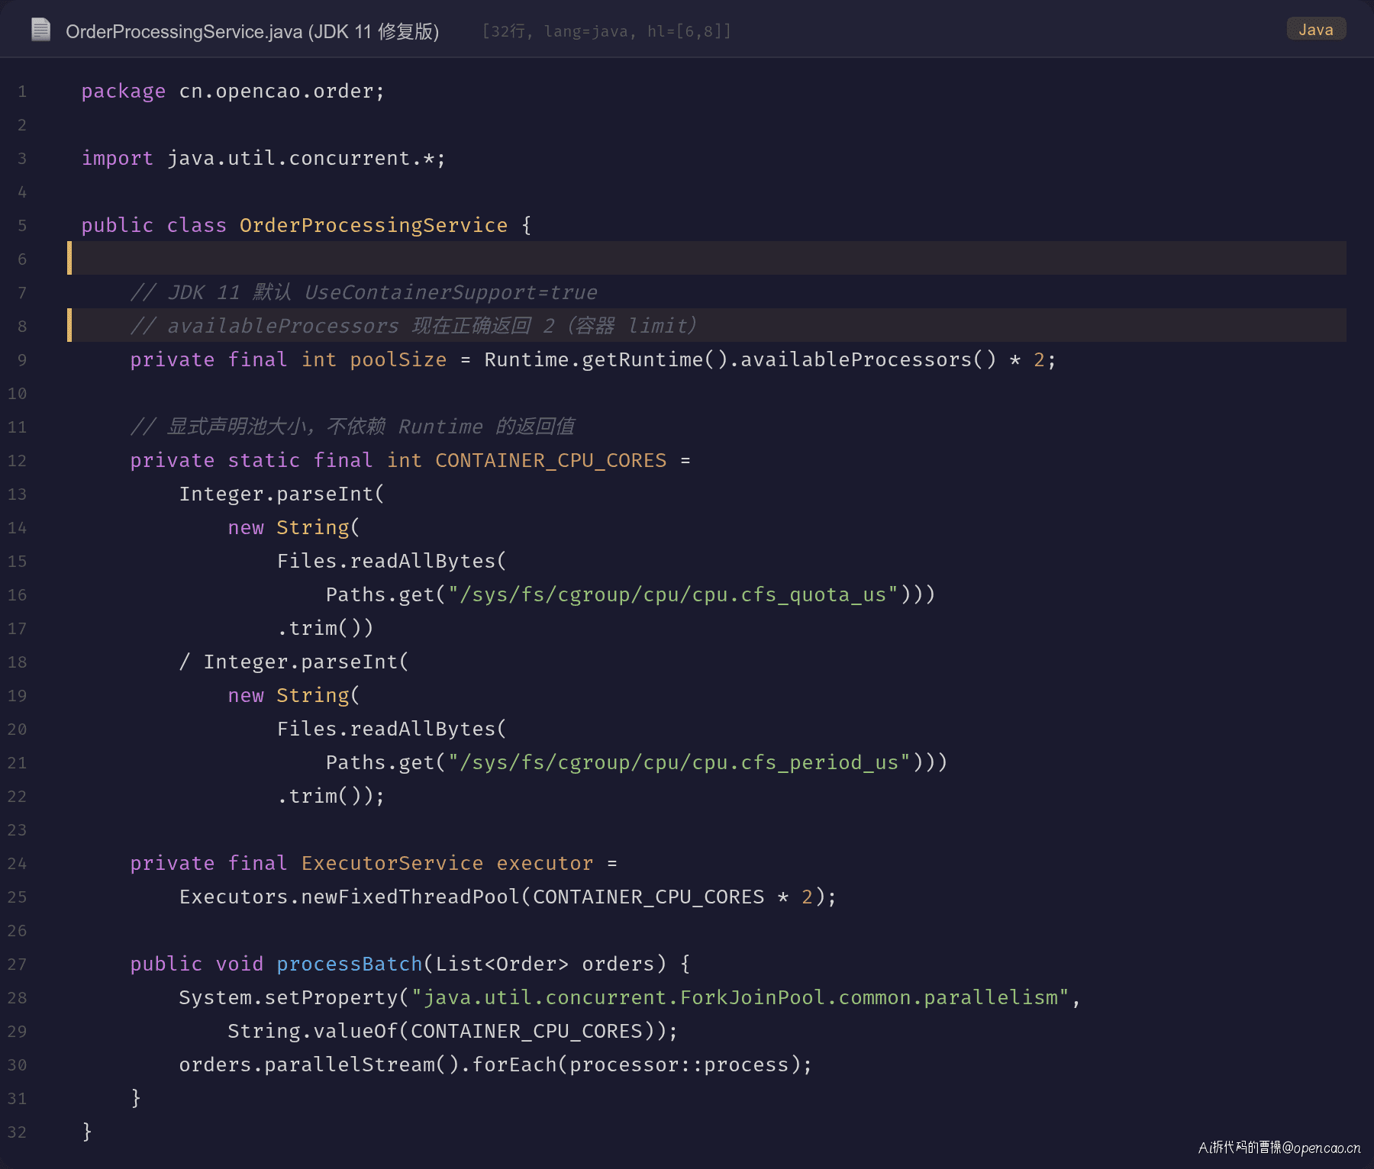This screenshot has width=1374, height=1169.
Task: Click CONTAINER_CPU_CORES declaration on line 12
Action: [410, 461]
